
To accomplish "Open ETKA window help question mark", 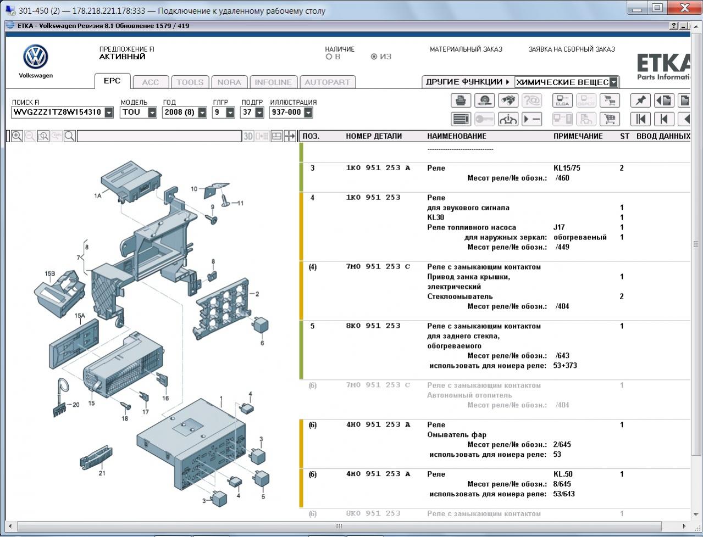I will click(674, 26).
